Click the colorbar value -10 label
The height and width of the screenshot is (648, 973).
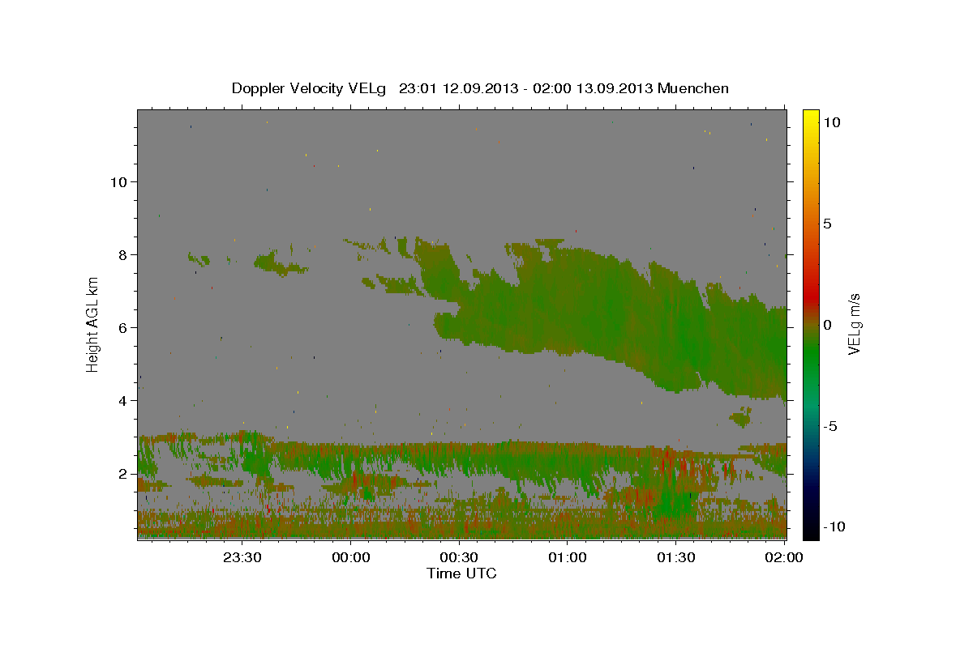(x=834, y=527)
